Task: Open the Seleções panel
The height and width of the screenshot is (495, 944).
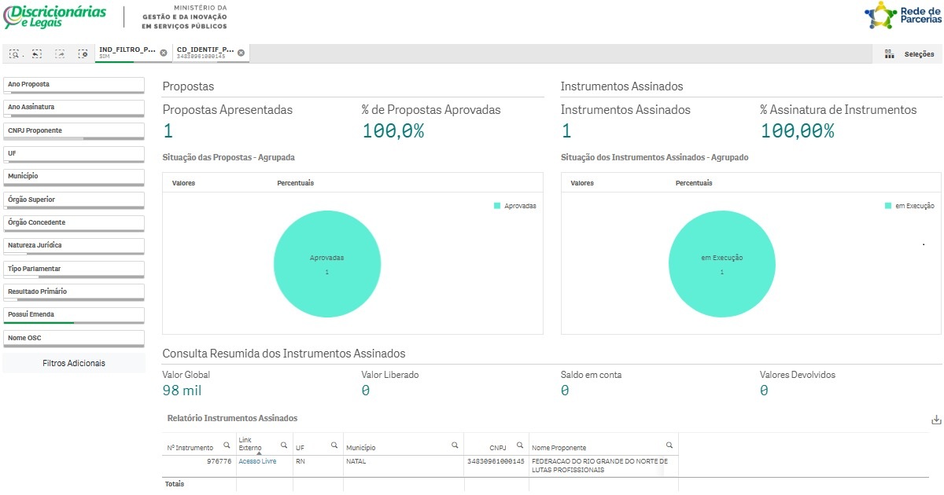Action: (910, 54)
